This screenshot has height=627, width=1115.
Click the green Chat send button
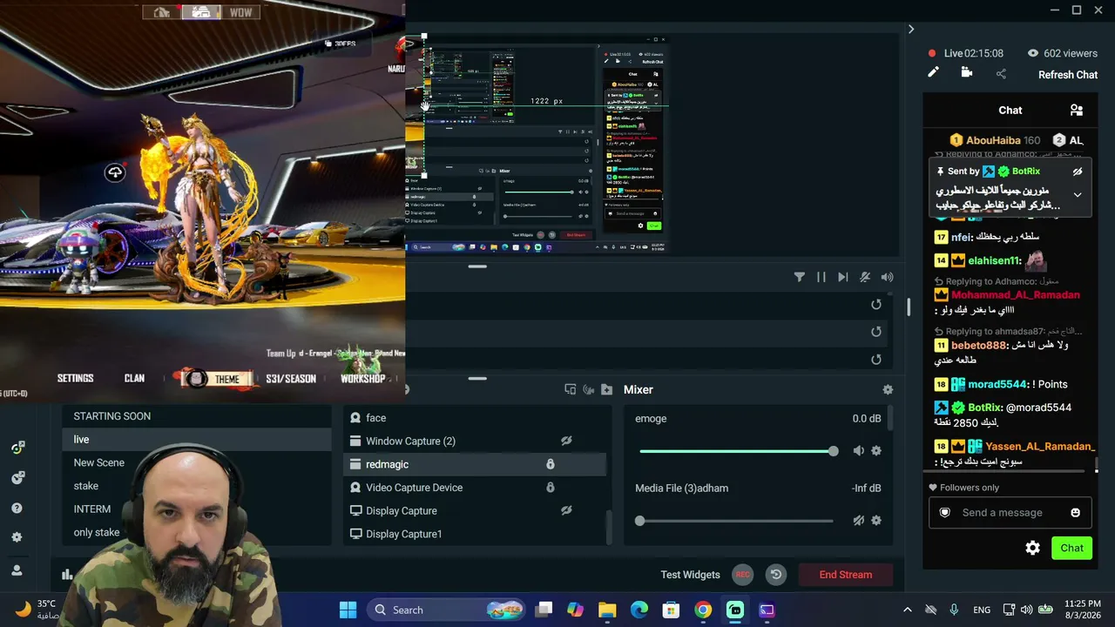[x=1071, y=548]
